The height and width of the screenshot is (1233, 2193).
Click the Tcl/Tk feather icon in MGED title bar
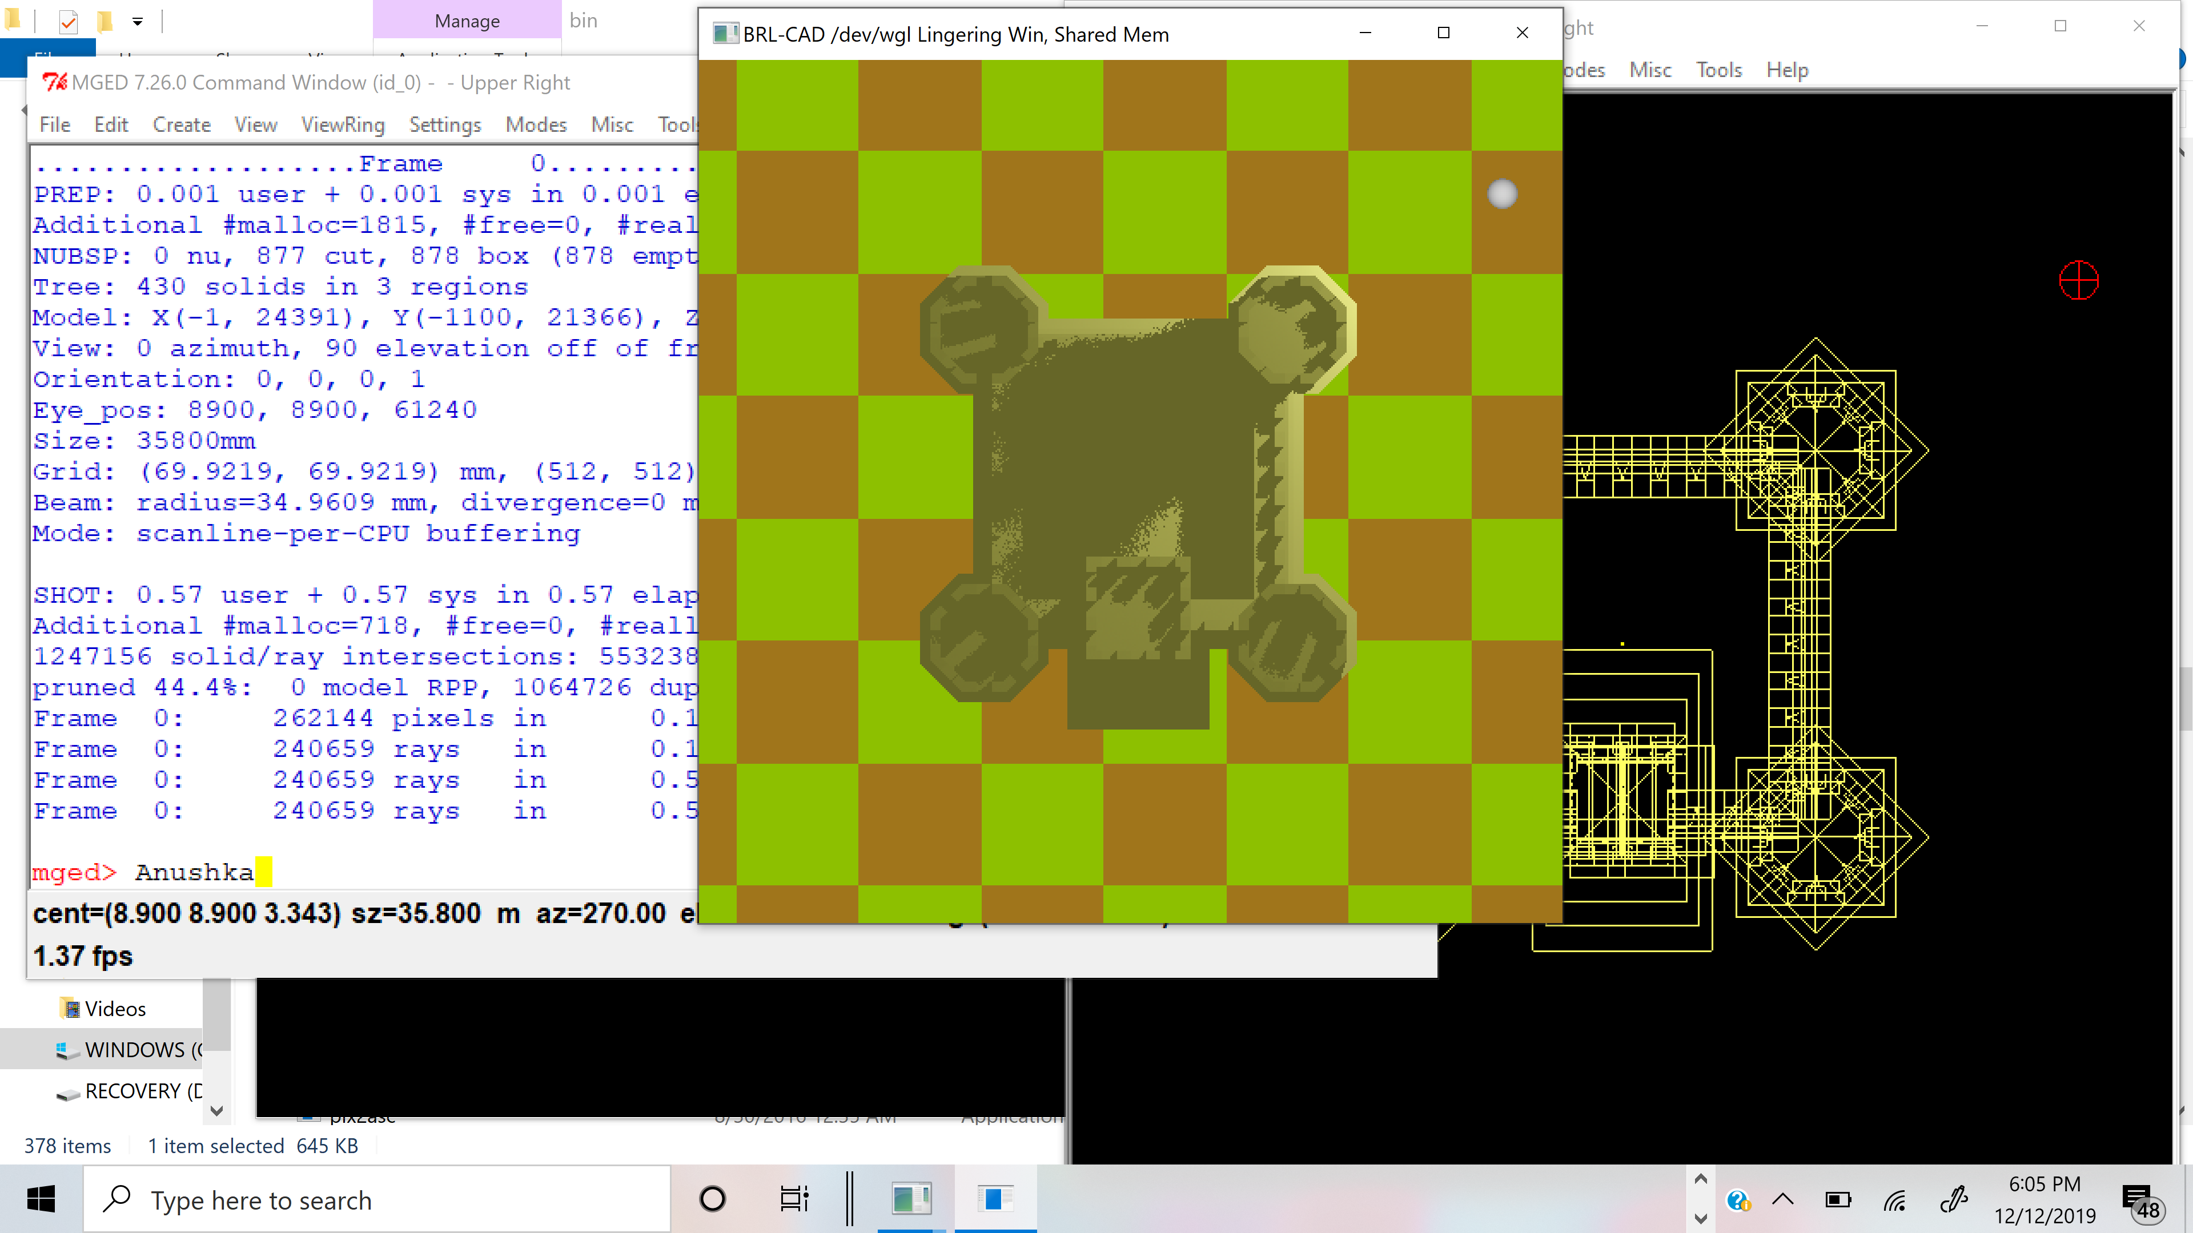[55, 83]
